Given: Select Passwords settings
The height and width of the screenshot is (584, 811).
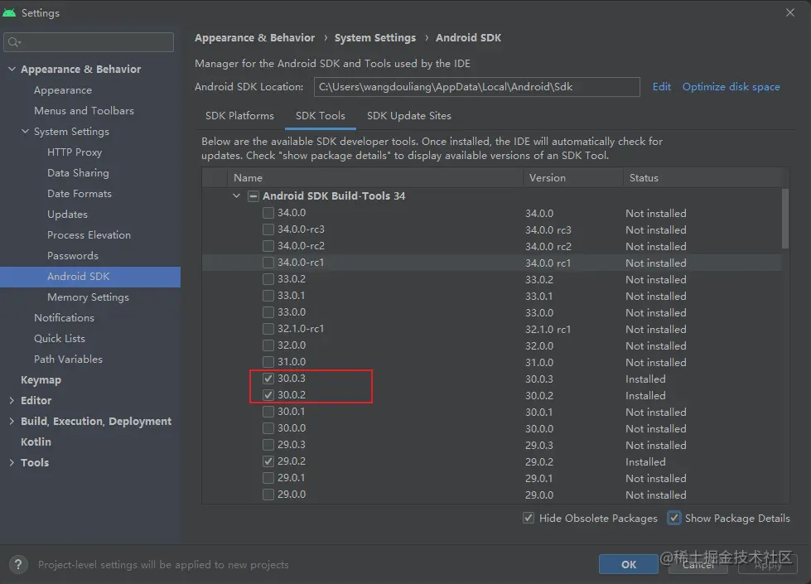Looking at the screenshot, I should [x=72, y=255].
